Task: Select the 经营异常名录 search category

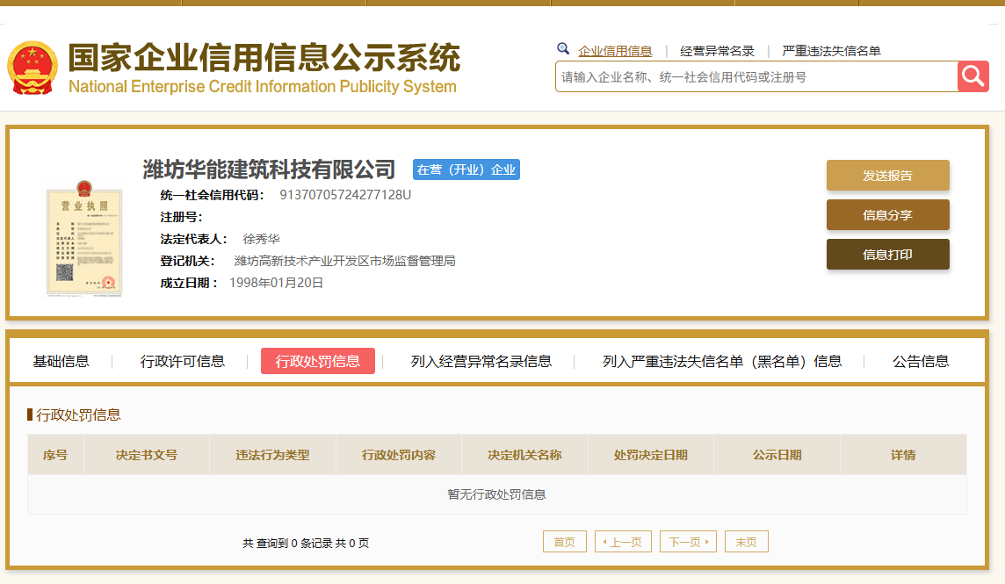Action: (717, 51)
